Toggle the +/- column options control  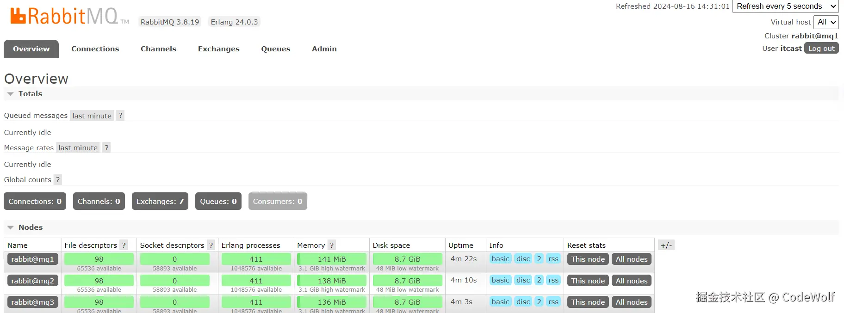pos(666,245)
